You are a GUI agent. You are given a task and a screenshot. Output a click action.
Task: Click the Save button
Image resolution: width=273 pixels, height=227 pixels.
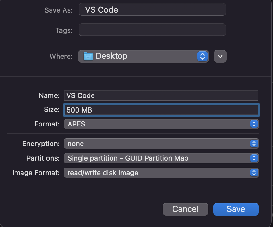tap(236, 209)
